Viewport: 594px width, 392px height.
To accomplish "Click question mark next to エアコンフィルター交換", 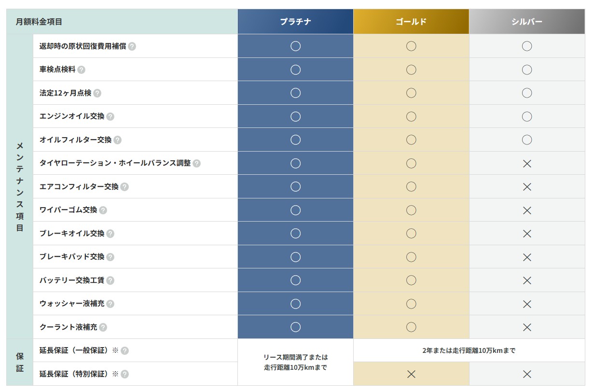I will 124,187.
